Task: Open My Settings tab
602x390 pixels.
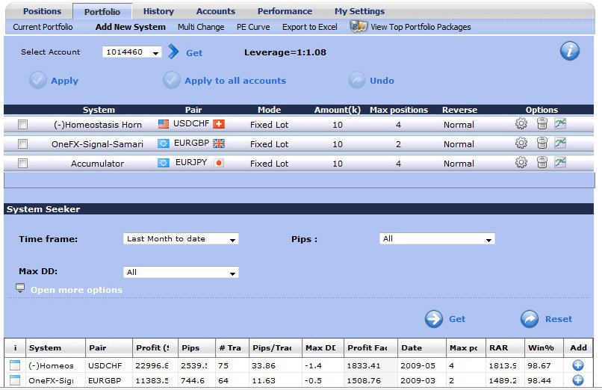Action: [x=359, y=11]
